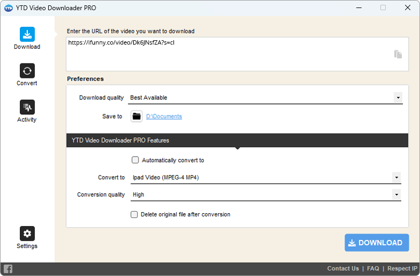The height and width of the screenshot is (276, 420).
Task: Open the Facebook icon in footer
Action: 8,269
